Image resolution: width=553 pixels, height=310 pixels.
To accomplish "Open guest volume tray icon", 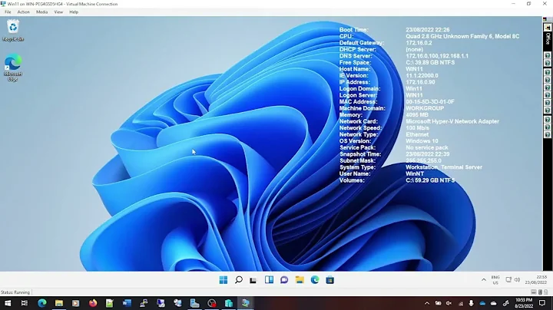I will [x=517, y=280].
